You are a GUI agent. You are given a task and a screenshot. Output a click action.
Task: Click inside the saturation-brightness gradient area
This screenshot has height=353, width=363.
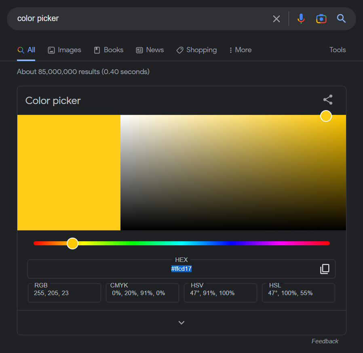[x=233, y=172]
